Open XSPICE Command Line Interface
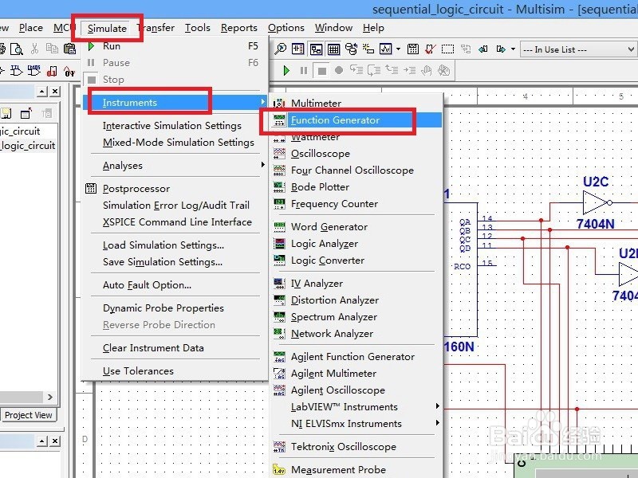The width and height of the screenshot is (638, 478). point(175,222)
